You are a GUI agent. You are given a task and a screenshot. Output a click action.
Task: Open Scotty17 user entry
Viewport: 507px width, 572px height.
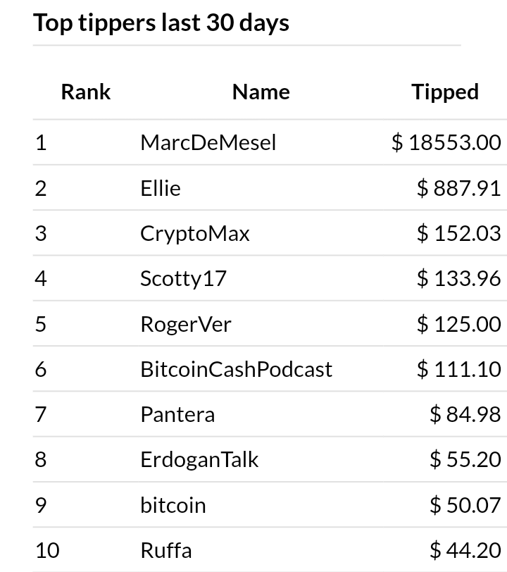tap(183, 279)
